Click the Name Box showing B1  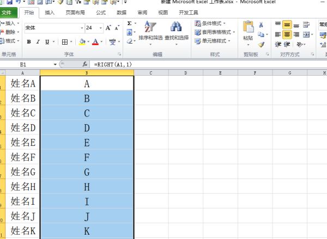point(26,64)
